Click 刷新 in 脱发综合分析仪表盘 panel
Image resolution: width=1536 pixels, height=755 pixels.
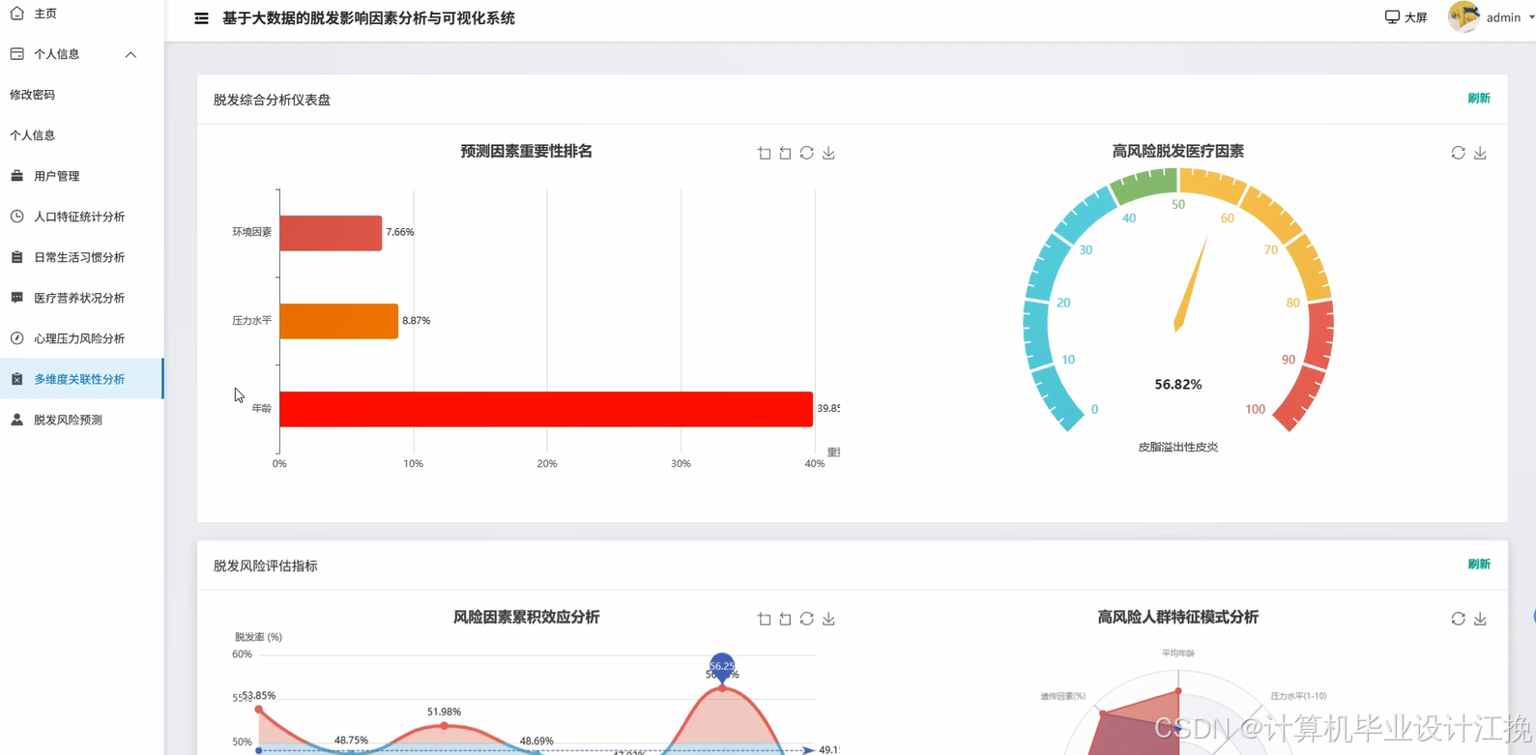tap(1478, 99)
